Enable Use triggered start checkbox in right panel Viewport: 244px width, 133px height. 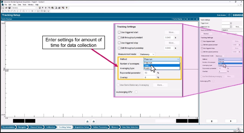click(202, 41)
